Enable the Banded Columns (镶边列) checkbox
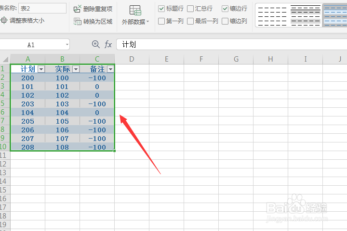Image resolution: width=347 pixels, height=231 pixels. (x=225, y=21)
